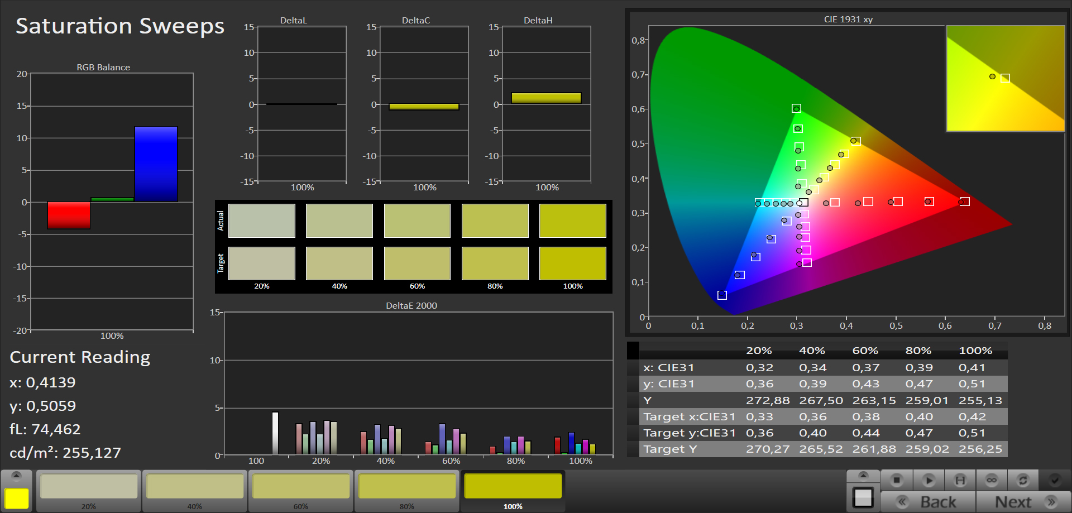This screenshot has width=1072, height=513.
Task: Click the checkmark icon in toolbar
Action: [x=1055, y=480]
